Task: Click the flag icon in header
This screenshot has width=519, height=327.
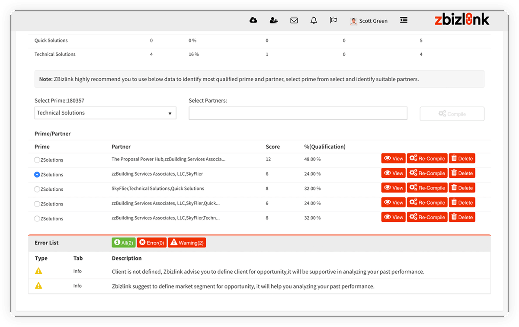Action: tap(333, 20)
